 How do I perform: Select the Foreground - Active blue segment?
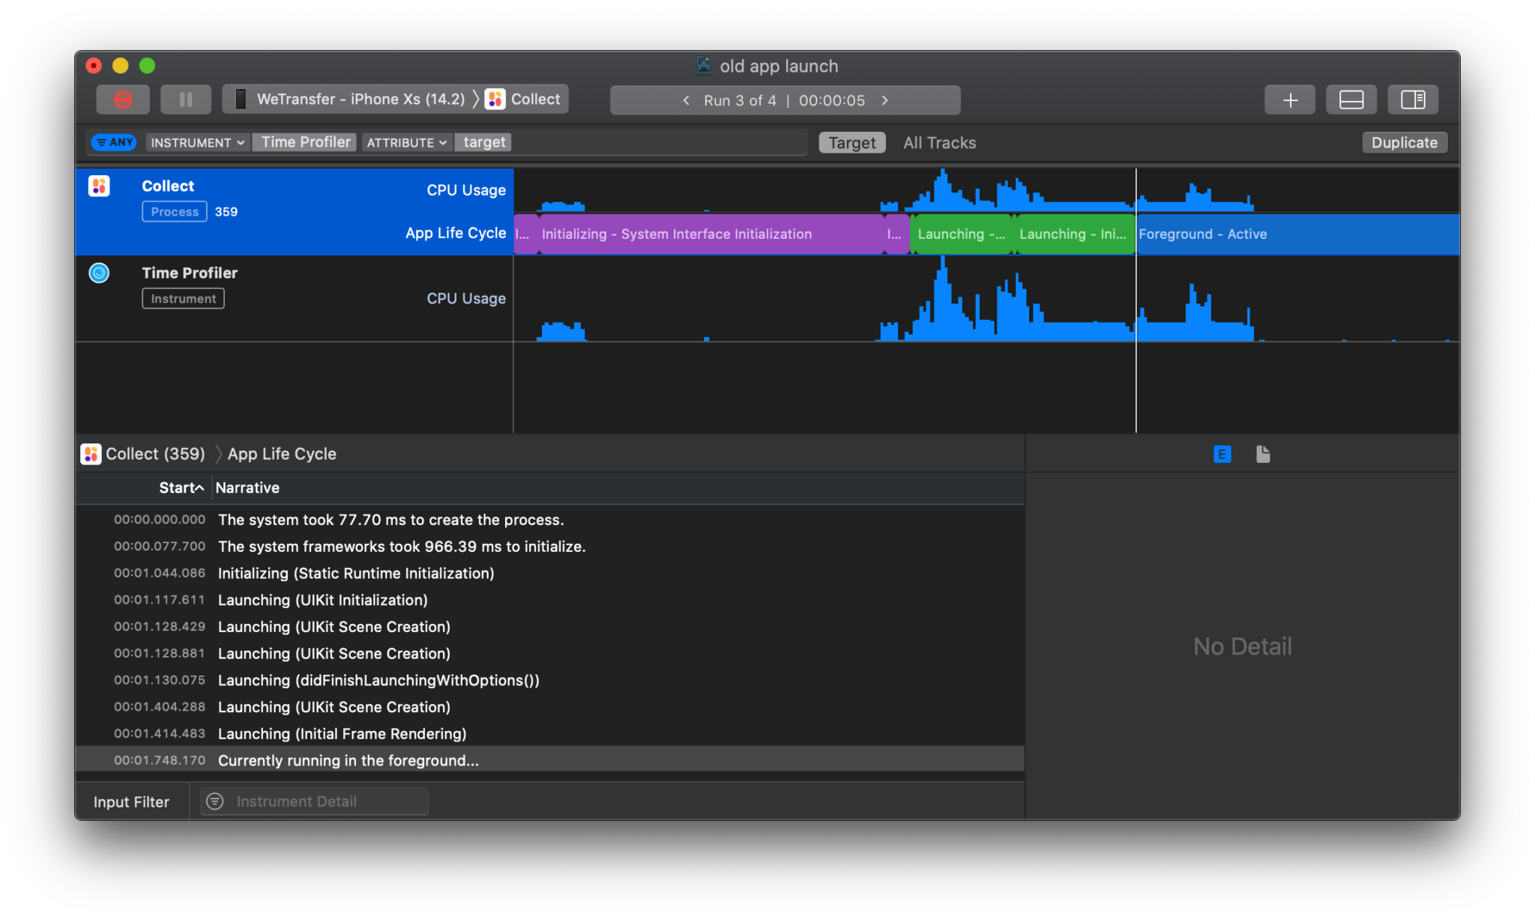1297,234
